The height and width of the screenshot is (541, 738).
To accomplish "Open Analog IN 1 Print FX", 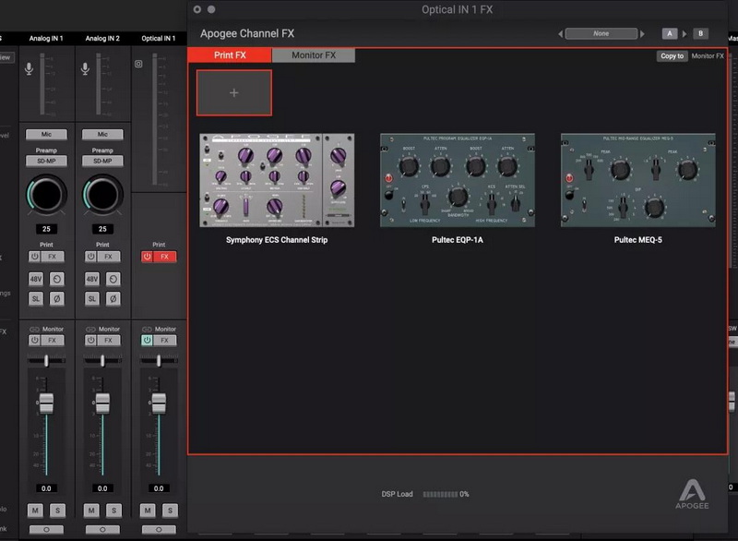I will [x=53, y=257].
